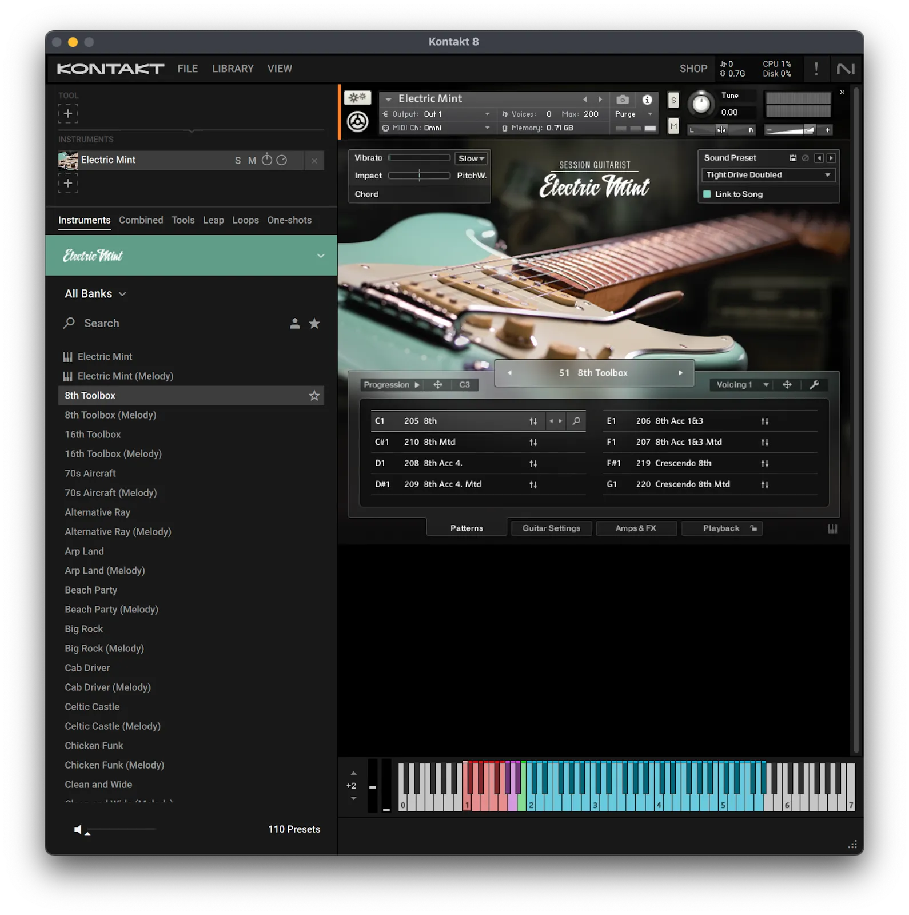
Task: Open MIDI Ch Omni dropdown
Action: pos(436,128)
